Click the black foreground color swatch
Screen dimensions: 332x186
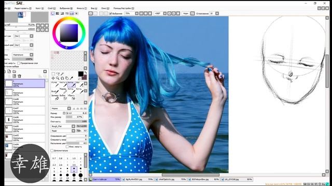(x=80, y=74)
